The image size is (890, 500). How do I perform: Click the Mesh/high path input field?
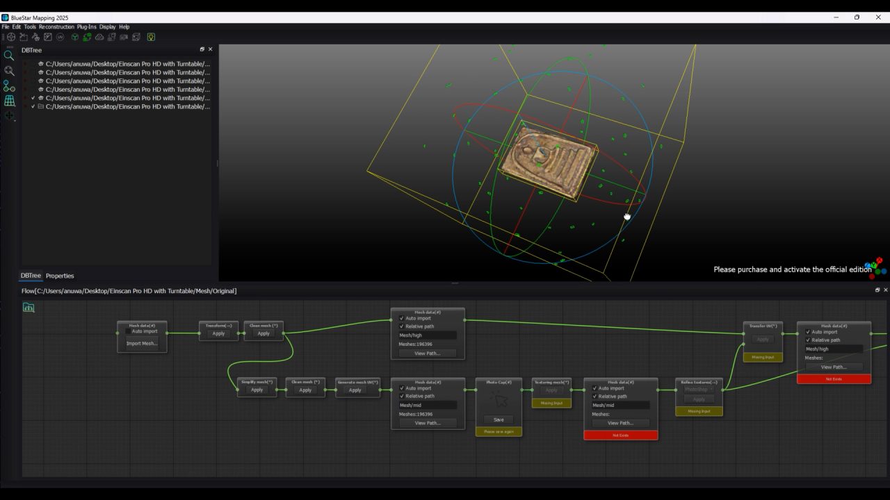[x=426, y=335]
